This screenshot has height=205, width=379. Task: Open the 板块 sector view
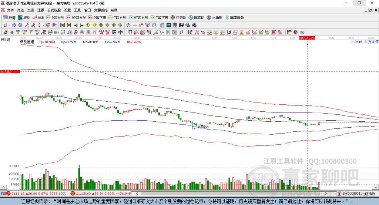[24, 17]
